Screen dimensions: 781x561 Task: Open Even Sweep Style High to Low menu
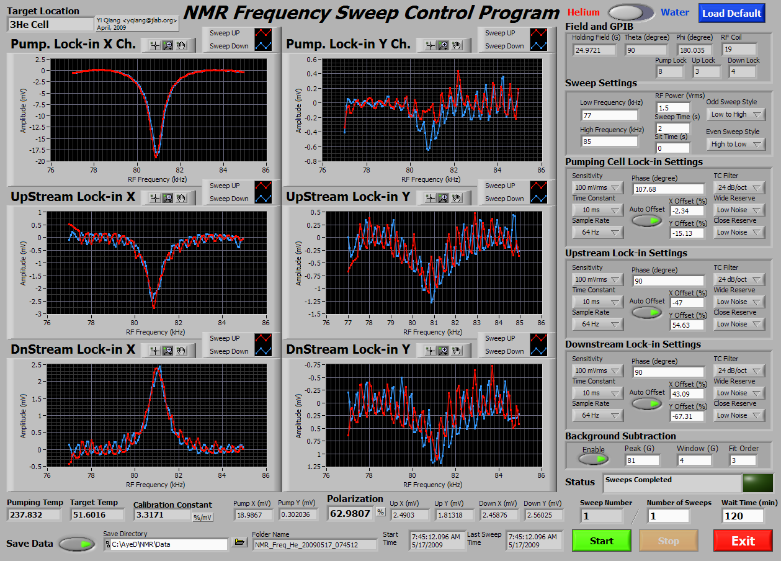pyautogui.click(x=736, y=144)
